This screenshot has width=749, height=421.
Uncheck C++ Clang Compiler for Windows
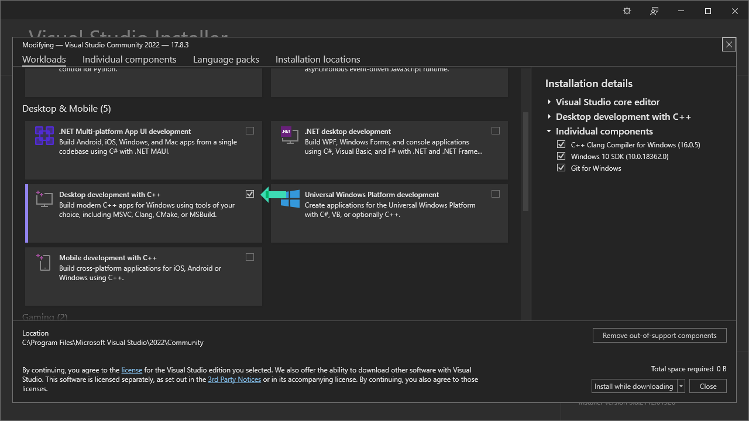[561, 144]
